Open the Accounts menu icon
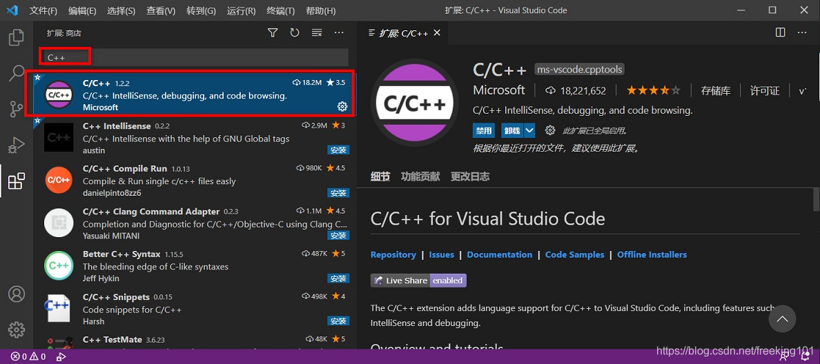This screenshot has height=364, width=820. pos(16,294)
